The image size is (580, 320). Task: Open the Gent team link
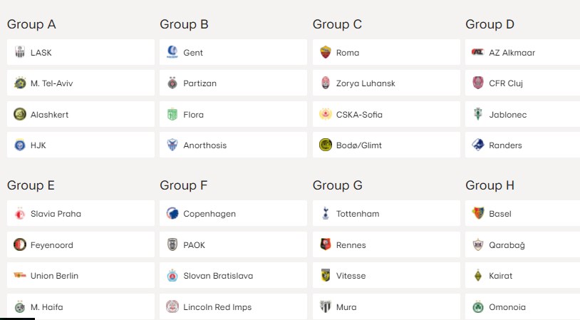pos(234,52)
